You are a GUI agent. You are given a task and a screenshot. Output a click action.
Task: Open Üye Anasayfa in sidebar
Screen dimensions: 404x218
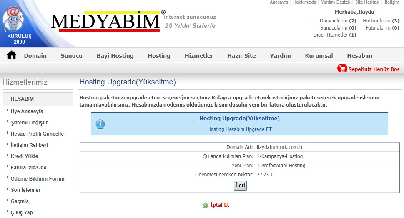click(27, 111)
